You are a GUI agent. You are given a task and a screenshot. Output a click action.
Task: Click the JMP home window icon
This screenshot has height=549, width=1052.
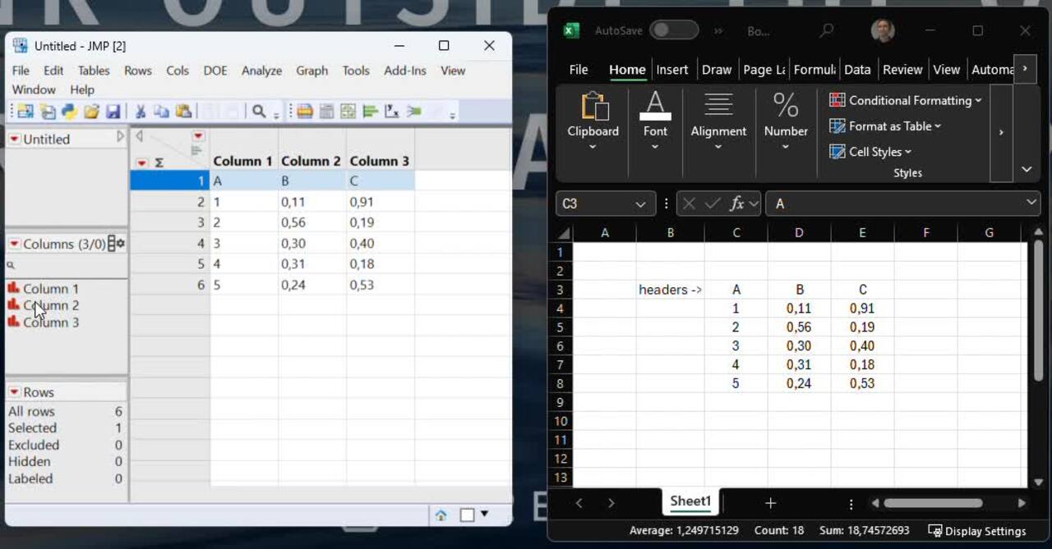(441, 515)
